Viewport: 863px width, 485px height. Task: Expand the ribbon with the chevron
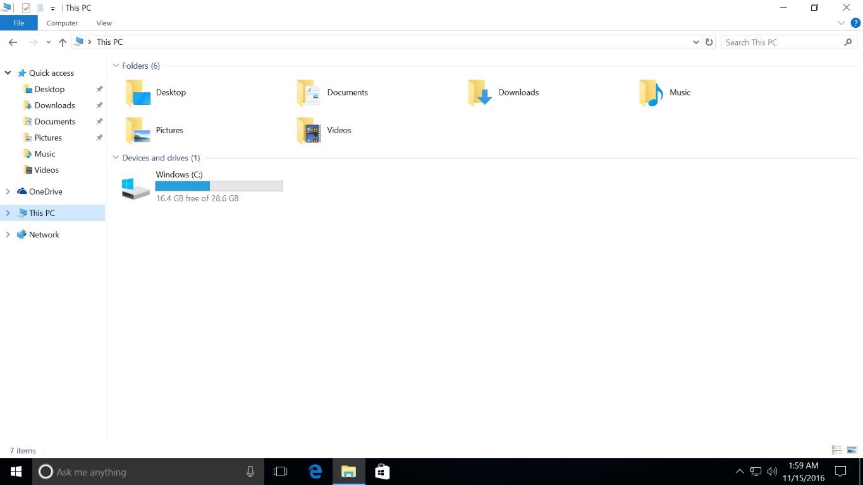point(842,23)
